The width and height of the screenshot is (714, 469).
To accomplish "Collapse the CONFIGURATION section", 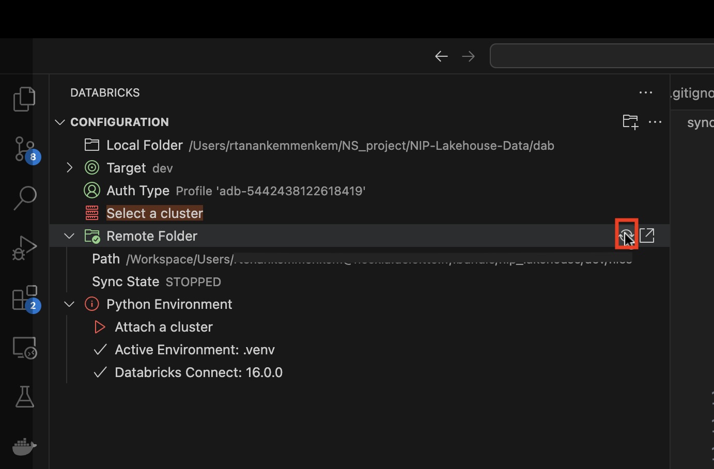I will click(x=60, y=122).
